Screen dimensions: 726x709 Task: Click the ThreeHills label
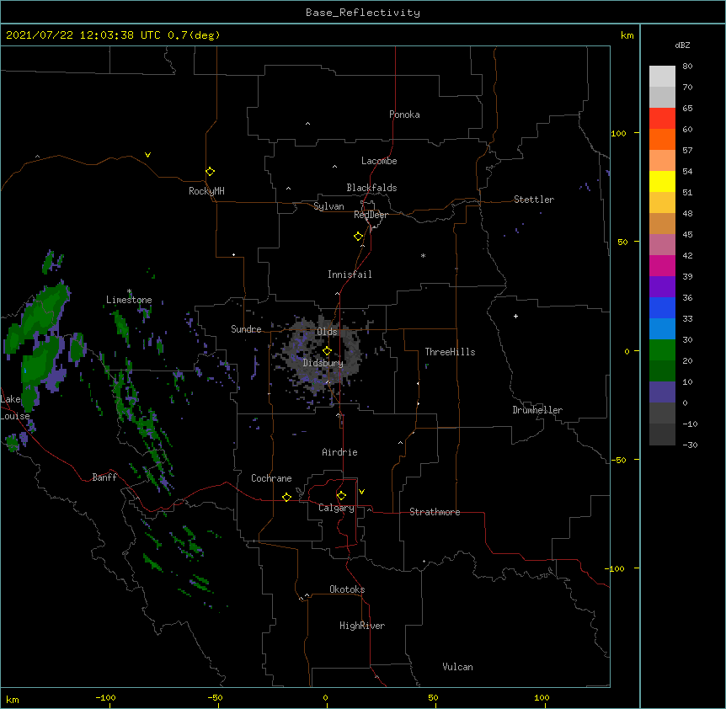[450, 352]
